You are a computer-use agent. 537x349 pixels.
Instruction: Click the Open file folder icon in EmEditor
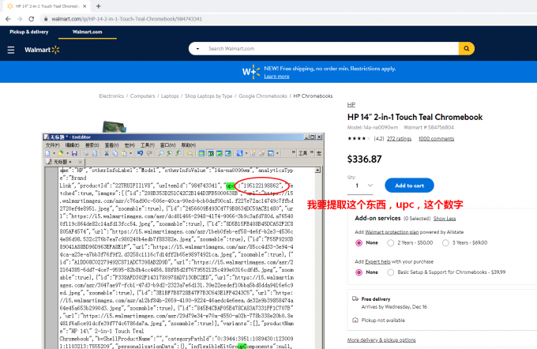61,153
